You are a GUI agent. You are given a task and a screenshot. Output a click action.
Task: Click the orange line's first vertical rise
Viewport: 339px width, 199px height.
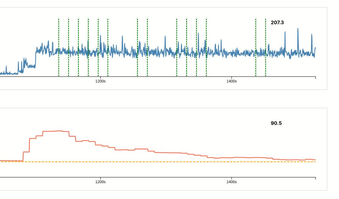[23, 156]
